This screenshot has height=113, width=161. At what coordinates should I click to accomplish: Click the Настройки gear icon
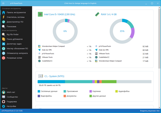(x=4, y=106)
